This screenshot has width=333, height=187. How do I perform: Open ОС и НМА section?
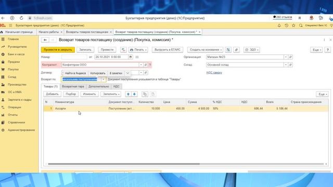tap(15, 92)
